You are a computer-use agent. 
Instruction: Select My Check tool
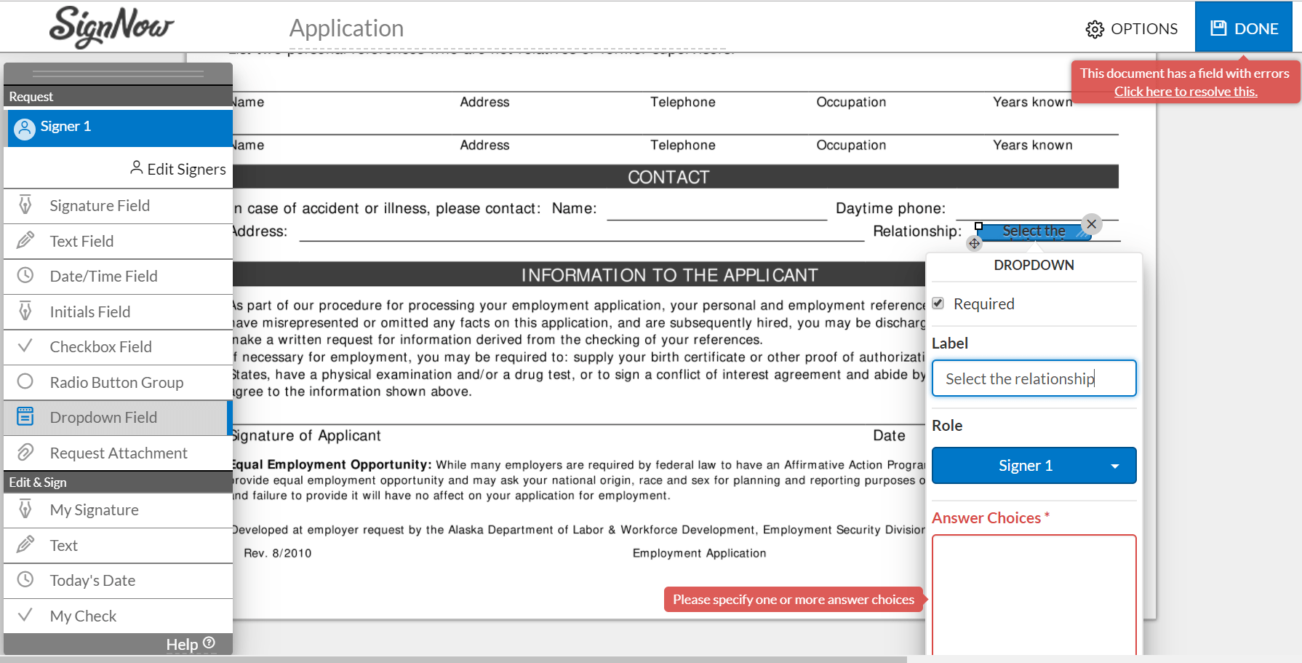118,616
